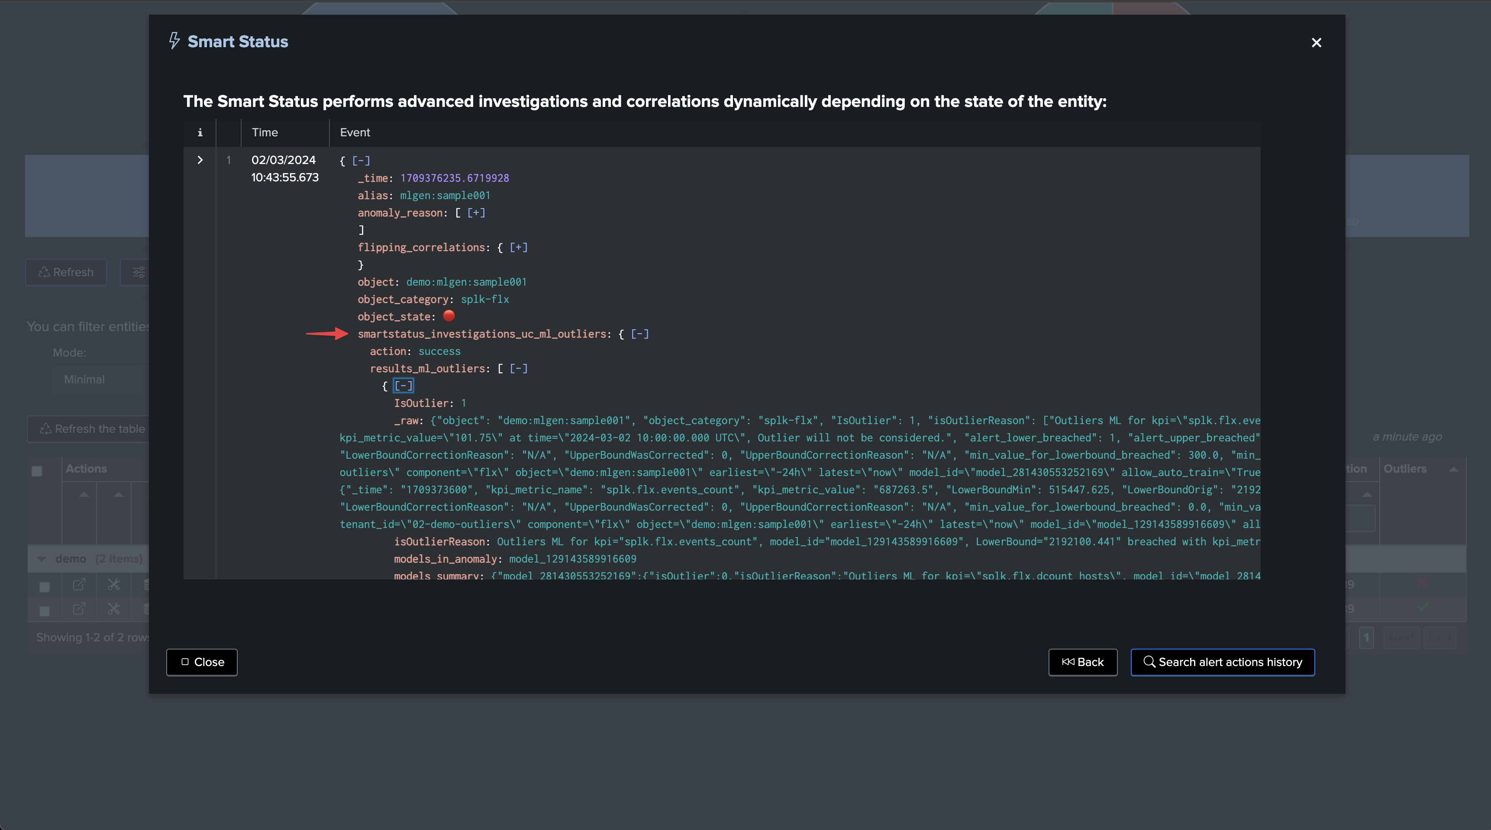Click the info column header icon
The image size is (1491, 830).
pyautogui.click(x=200, y=132)
